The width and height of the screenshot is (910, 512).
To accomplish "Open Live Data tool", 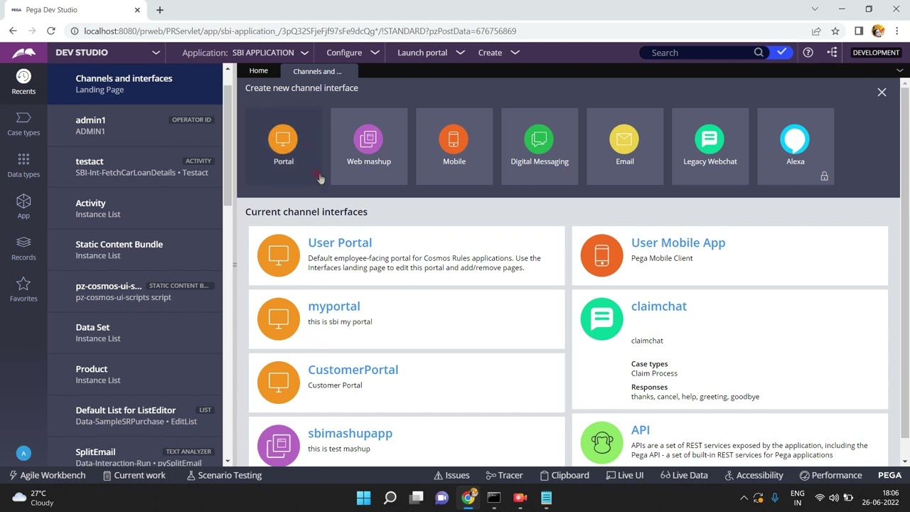I will (x=683, y=475).
